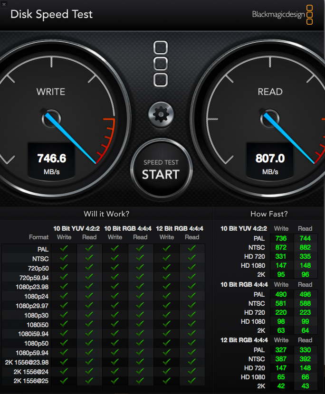Click the PAL 10 Bit YUV Write checkmark
Image resolution: width=325 pixels, height=394 pixels.
(64, 249)
